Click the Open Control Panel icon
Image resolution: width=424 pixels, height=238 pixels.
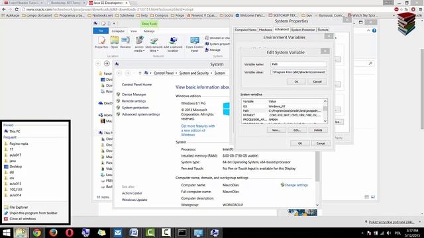coord(194,44)
